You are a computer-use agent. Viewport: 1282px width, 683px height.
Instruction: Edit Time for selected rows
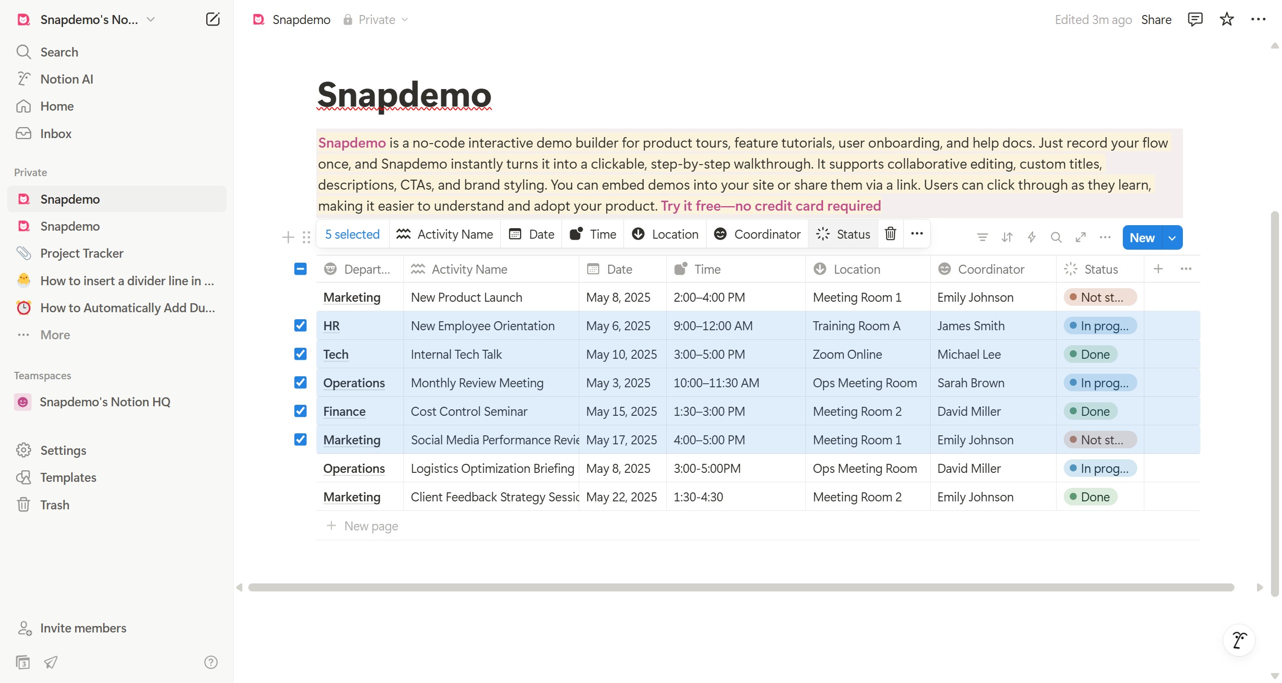pyautogui.click(x=593, y=234)
